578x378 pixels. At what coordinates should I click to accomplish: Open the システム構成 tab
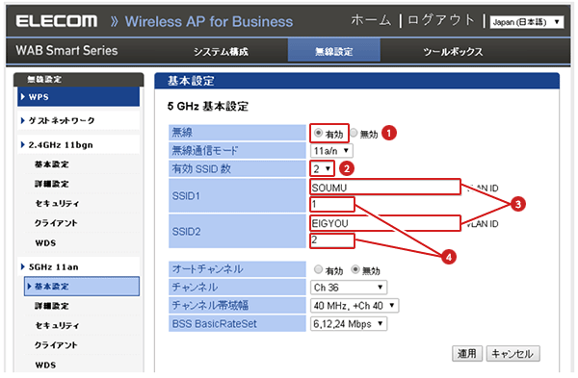tap(222, 52)
